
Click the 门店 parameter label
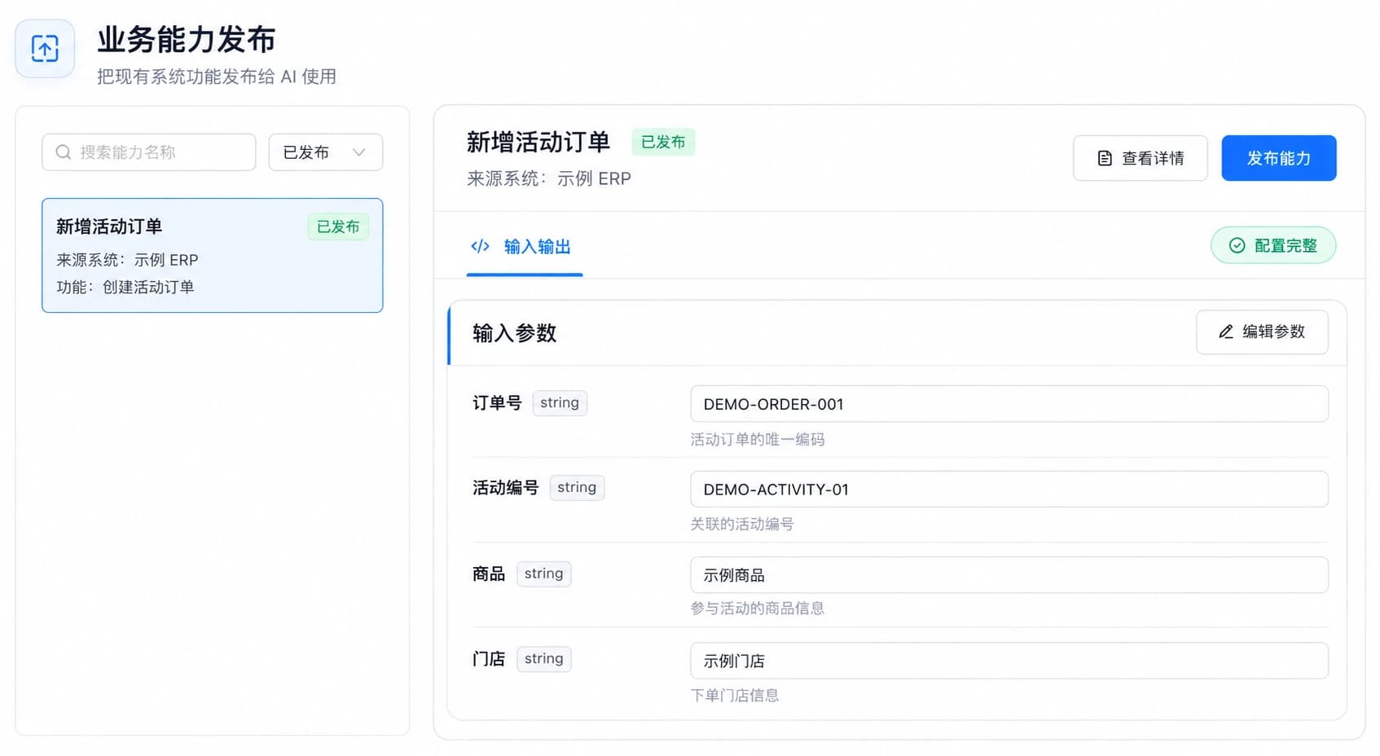pyautogui.click(x=489, y=658)
